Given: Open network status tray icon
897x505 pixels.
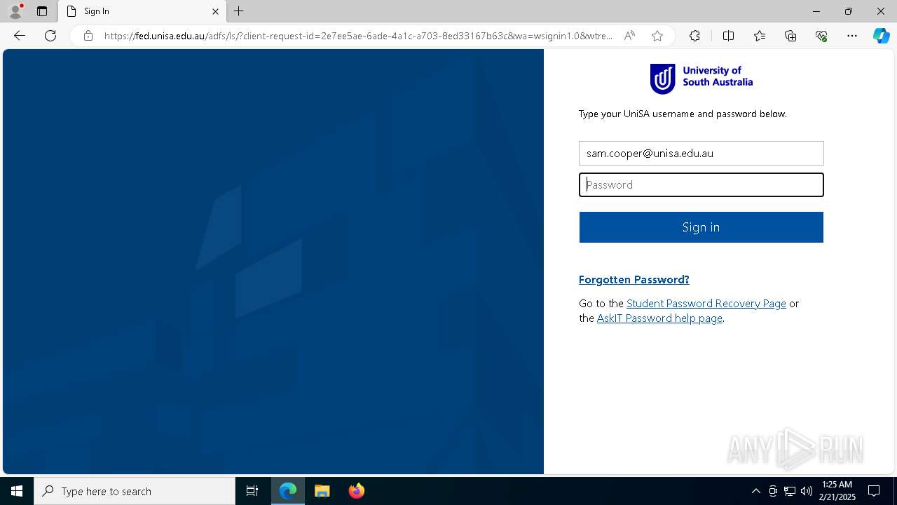Looking at the screenshot, I should pyautogui.click(x=790, y=491).
